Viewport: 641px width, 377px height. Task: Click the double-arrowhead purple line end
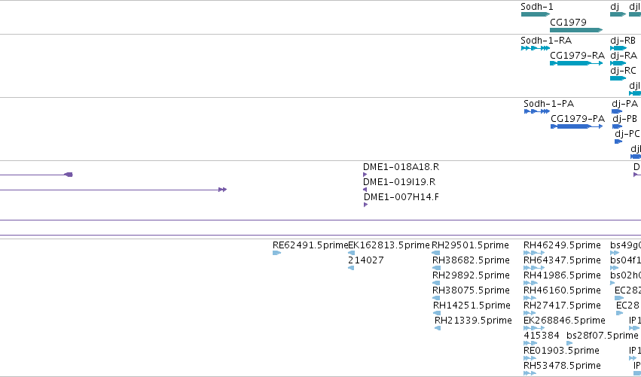click(222, 190)
